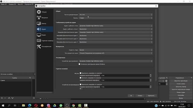
Task: Switch to OBS Studio taskbar icon
Action: coord(67,105)
